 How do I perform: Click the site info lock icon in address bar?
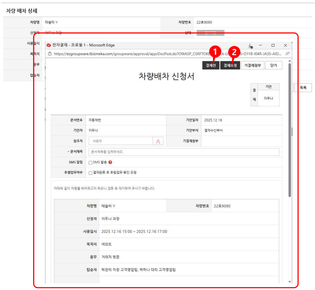[50, 53]
